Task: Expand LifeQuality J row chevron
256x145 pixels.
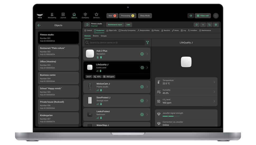Action: [x=147, y=67]
